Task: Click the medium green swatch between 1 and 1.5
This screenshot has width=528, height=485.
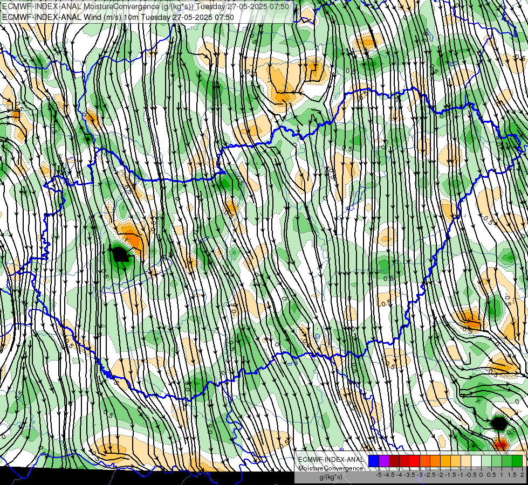Action: (x=507, y=461)
